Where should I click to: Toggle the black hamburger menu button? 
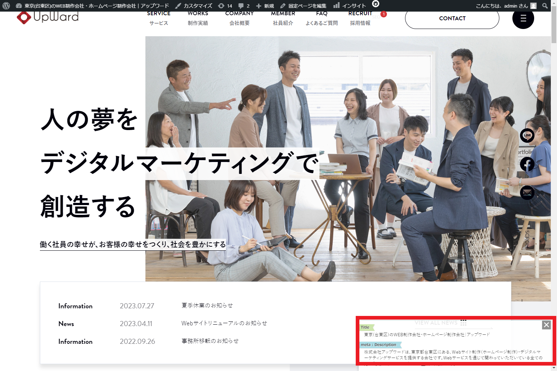pos(523,18)
